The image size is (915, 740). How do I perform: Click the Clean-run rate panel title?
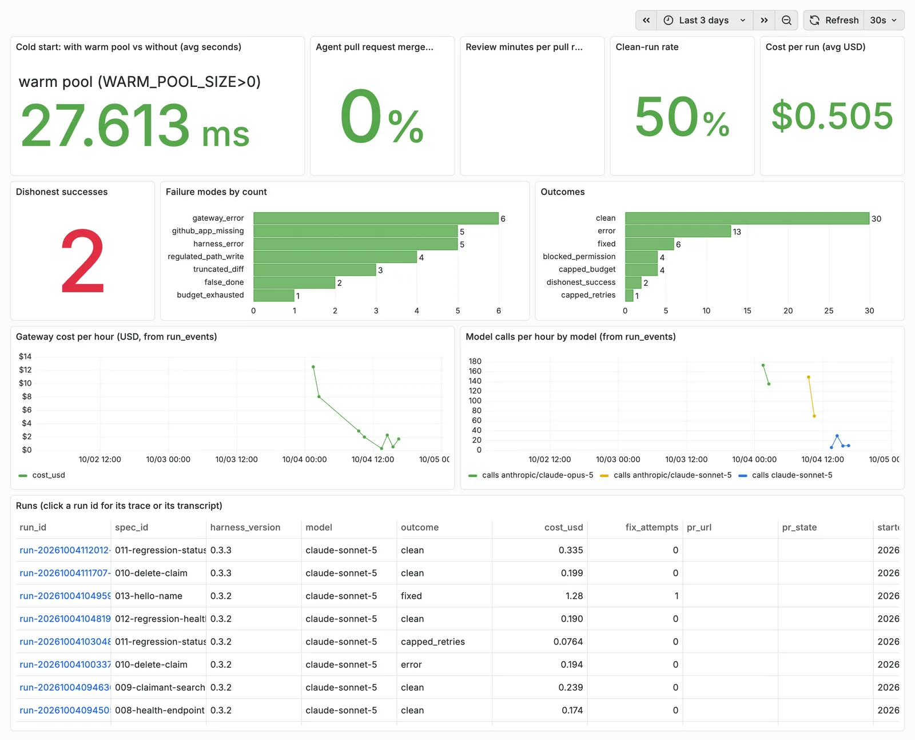point(647,47)
